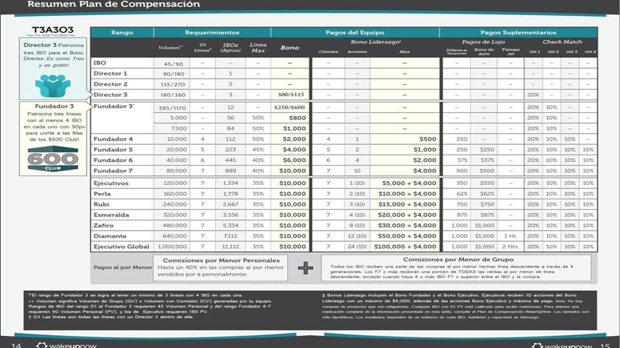This screenshot has width=620, height=348.
Task: Click the Tiempo Jet column label
Action: coord(510,52)
